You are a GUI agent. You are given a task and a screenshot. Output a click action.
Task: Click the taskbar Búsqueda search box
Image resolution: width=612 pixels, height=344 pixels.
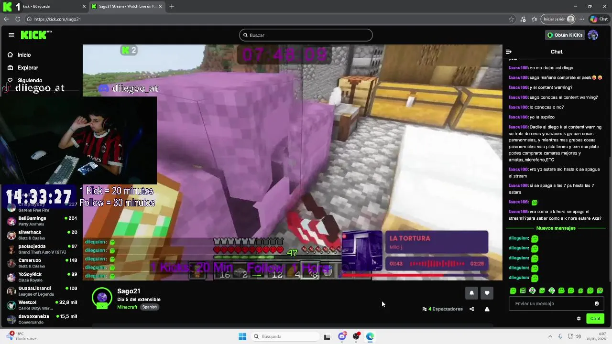point(285,336)
